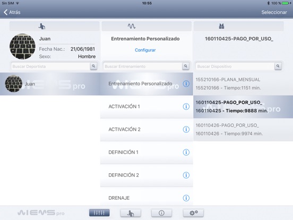293x220 pixels.
Task: Open the athlete tab in bottom toolbar
Action: click(x=131, y=213)
